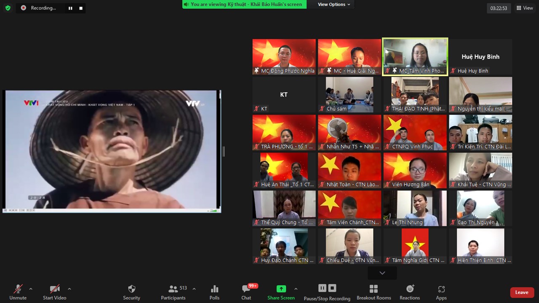Stop recording using top-left square button
Screen dimensions: 539x303
(81, 8)
